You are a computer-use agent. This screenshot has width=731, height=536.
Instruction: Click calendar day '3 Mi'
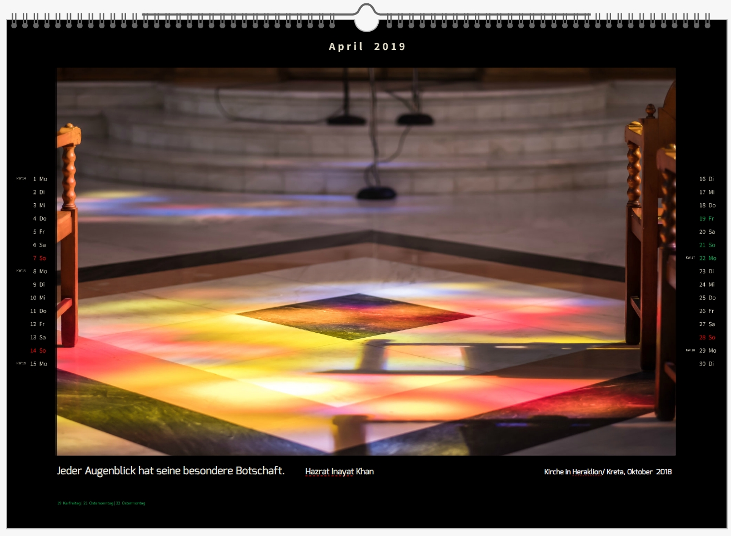pos(39,206)
